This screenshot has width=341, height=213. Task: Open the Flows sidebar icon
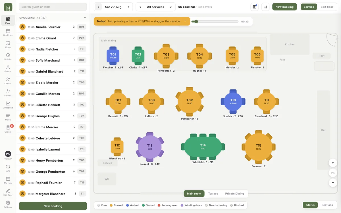click(8, 45)
